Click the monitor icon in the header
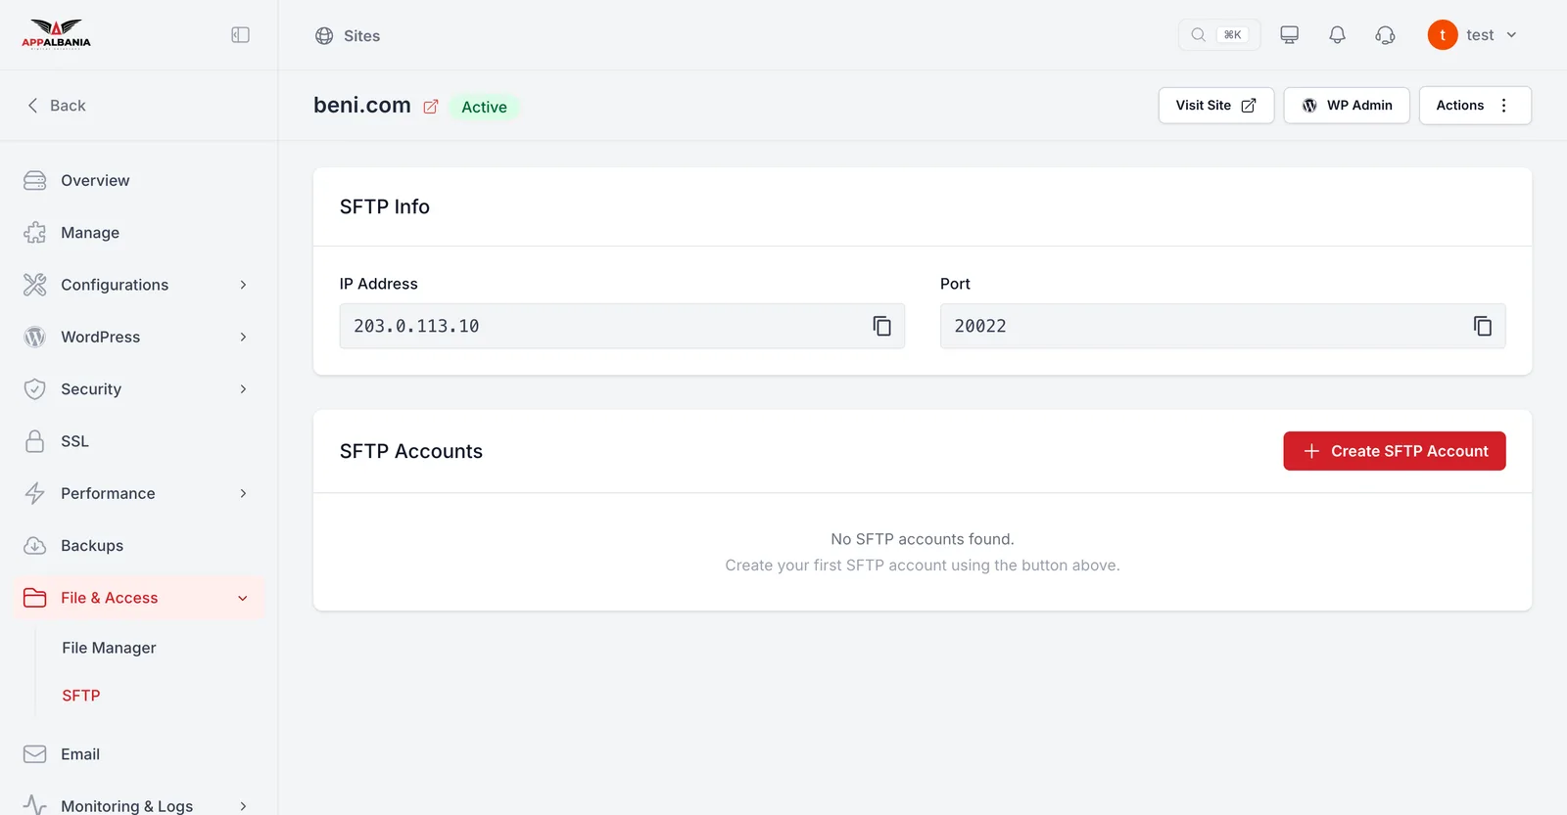This screenshot has height=815, width=1567. point(1289,35)
